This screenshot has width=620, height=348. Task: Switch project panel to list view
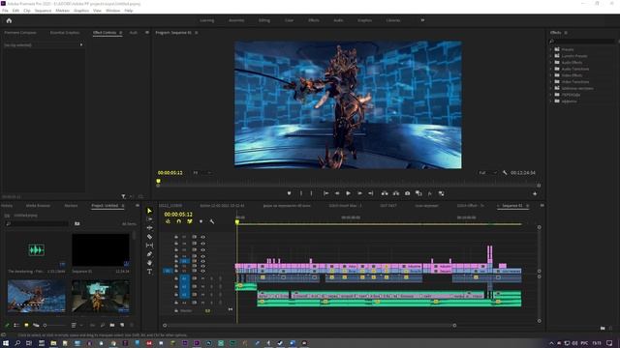point(16,325)
